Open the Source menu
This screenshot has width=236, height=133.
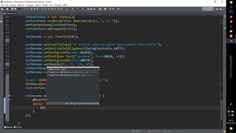click(x=13, y=5)
